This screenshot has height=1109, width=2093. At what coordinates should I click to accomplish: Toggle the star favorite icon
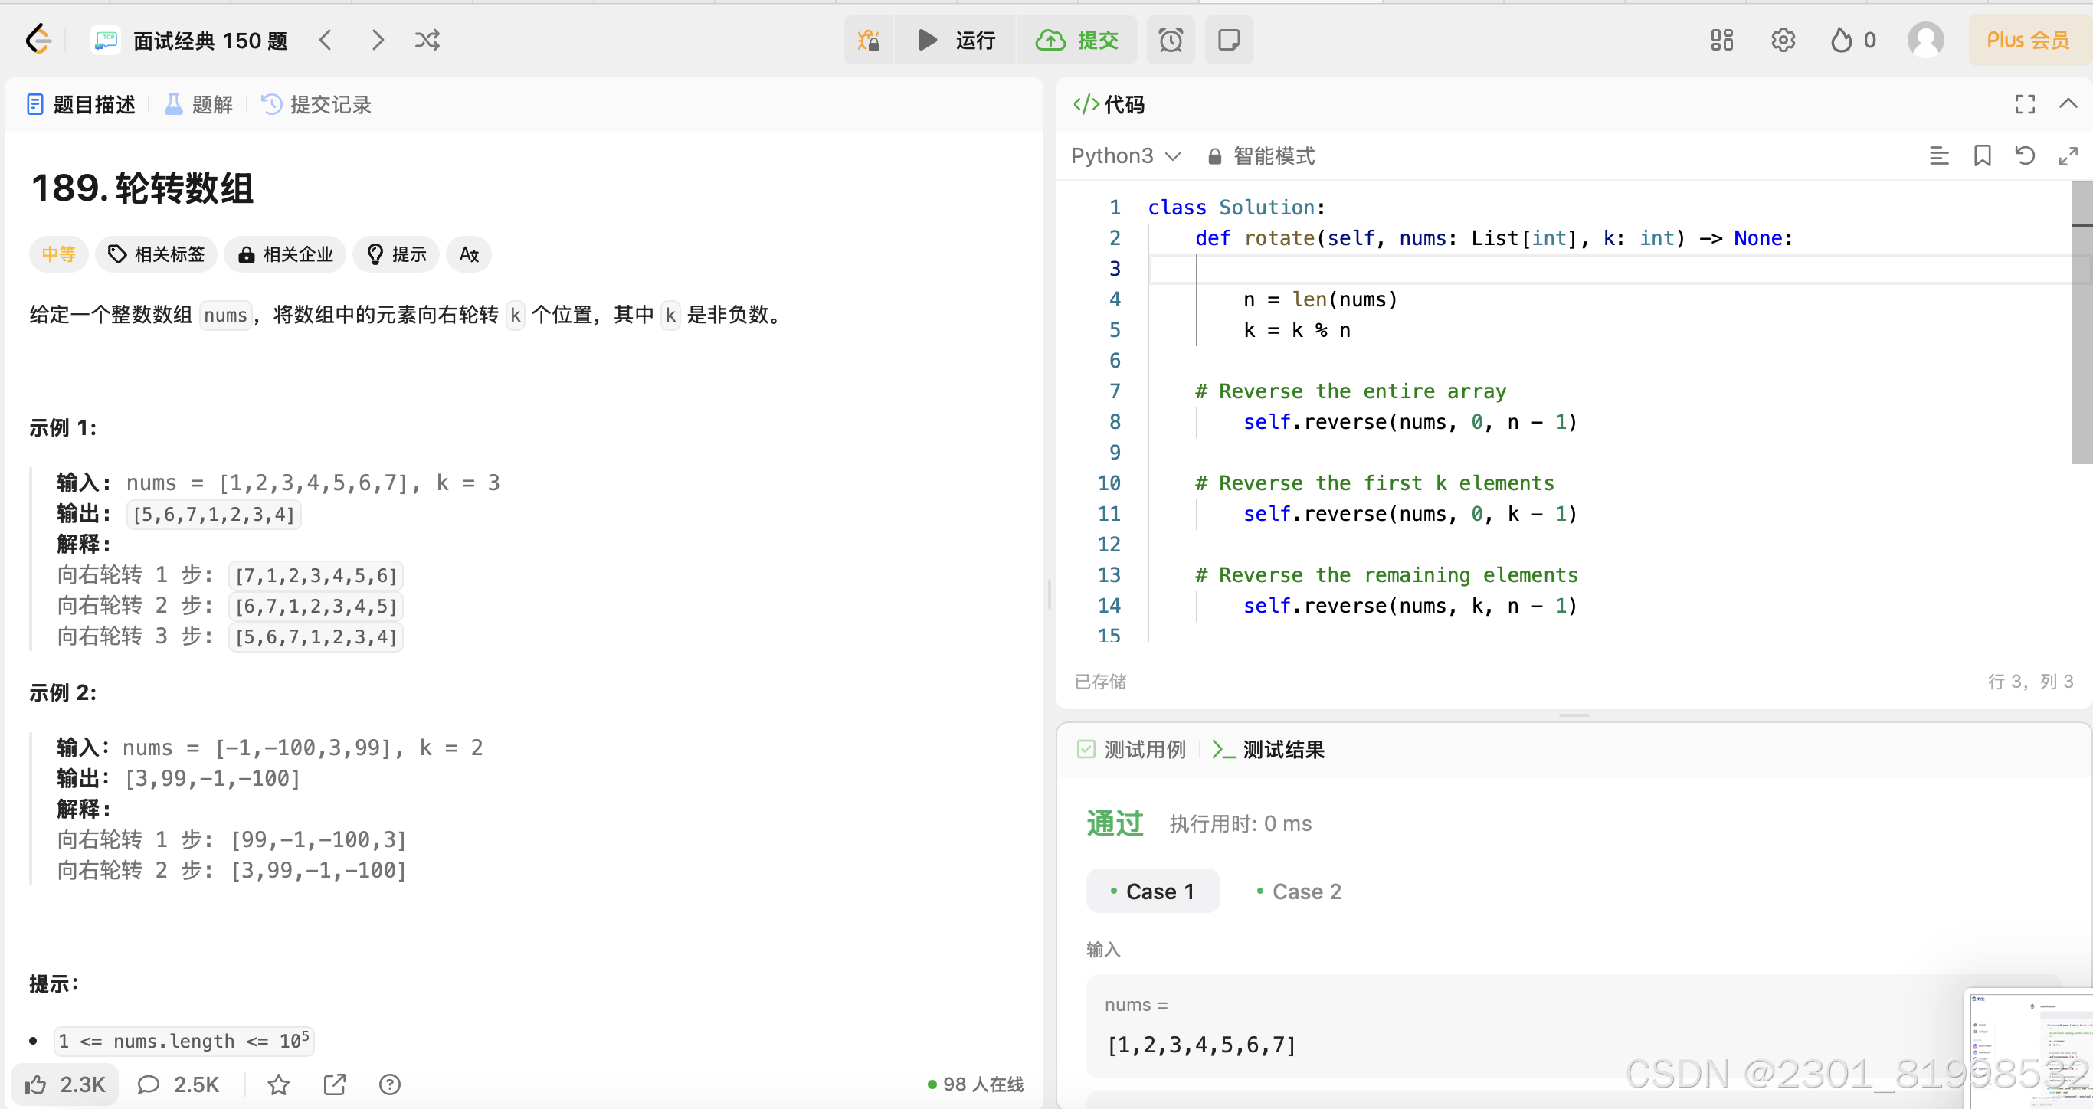(279, 1084)
